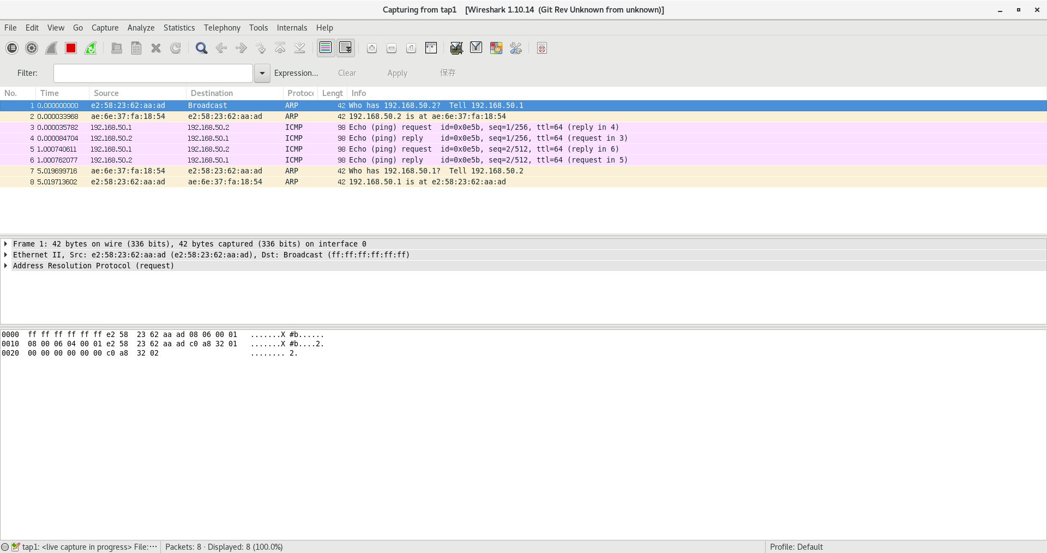
Task: Save this capture file icon
Action: [136, 49]
